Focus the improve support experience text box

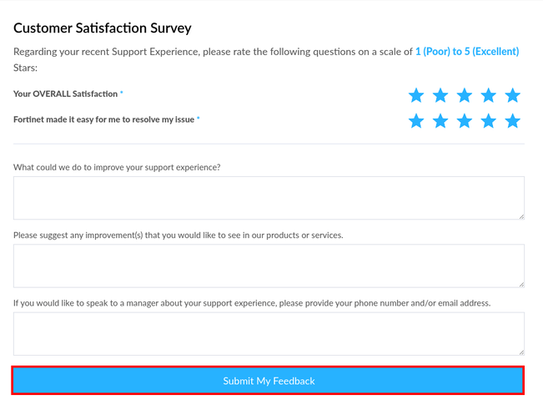[x=269, y=198]
